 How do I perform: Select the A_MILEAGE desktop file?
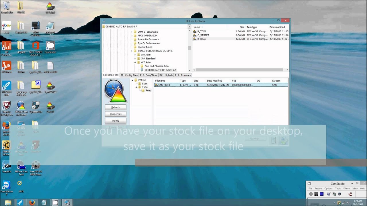coord(50,87)
